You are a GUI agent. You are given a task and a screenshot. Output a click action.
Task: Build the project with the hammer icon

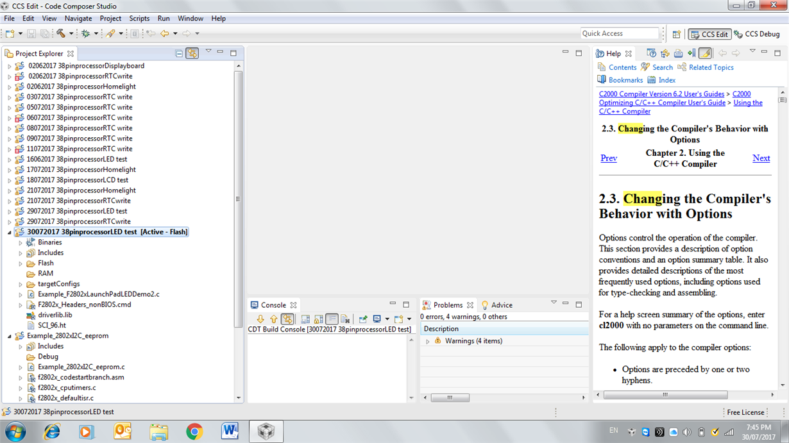[60, 33]
